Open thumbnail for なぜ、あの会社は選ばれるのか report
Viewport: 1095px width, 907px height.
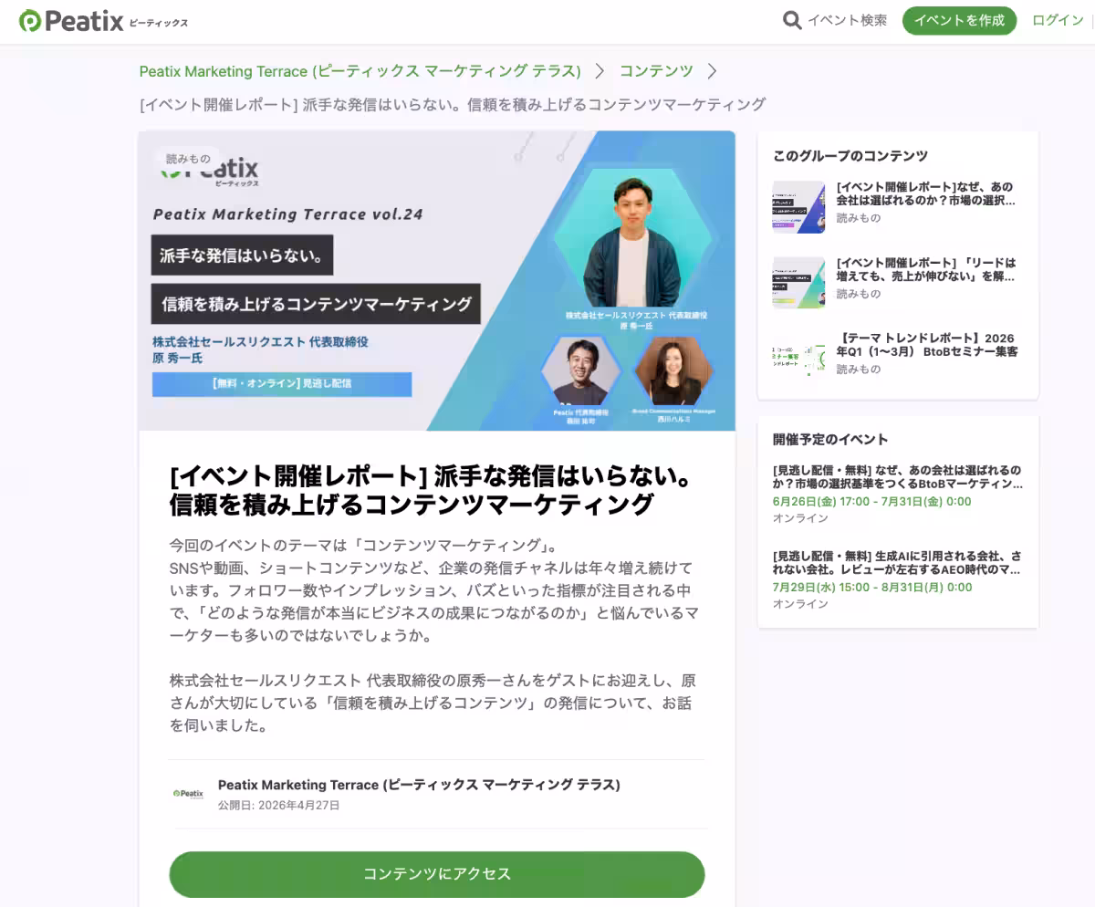point(798,207)
